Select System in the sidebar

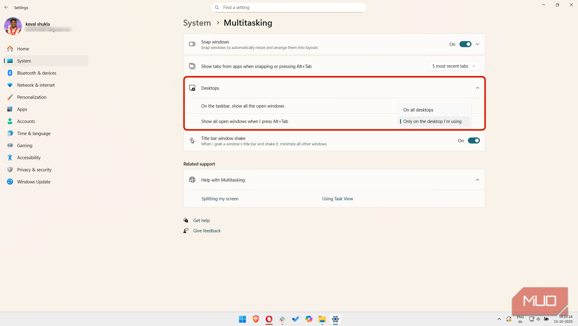[46, 61]
